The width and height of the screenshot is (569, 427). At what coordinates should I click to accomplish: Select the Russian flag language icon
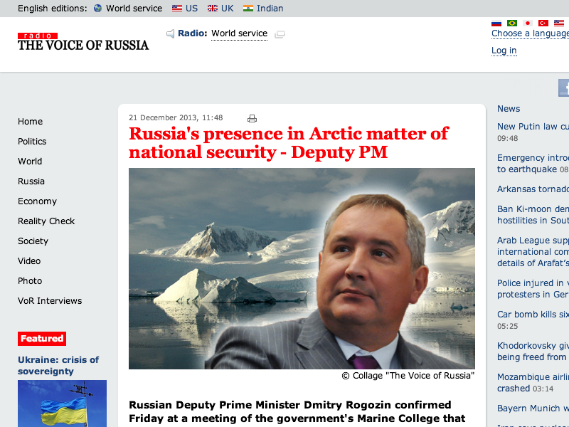[x=496, y=23]
